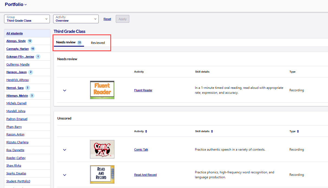Screen dimensions: 328x188
Task: Open the Comic Talk activity thumbnail
Action: pyautogui.click(x=102, y=149)
